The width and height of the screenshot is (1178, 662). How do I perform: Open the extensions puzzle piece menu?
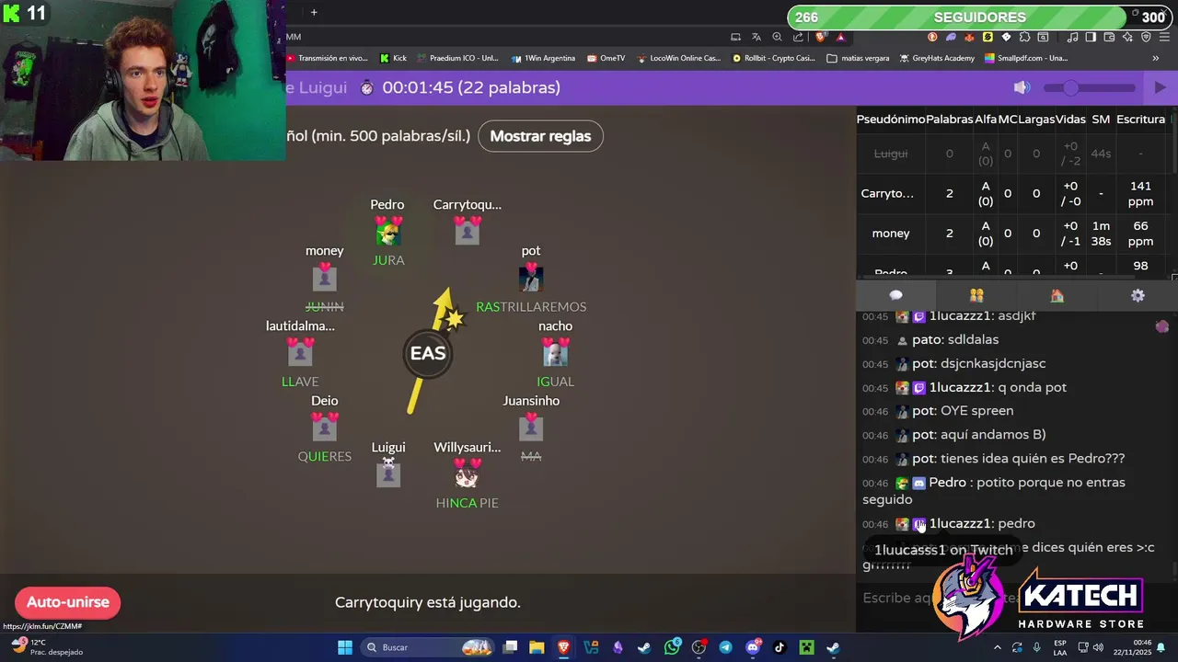pos(1024,37)
